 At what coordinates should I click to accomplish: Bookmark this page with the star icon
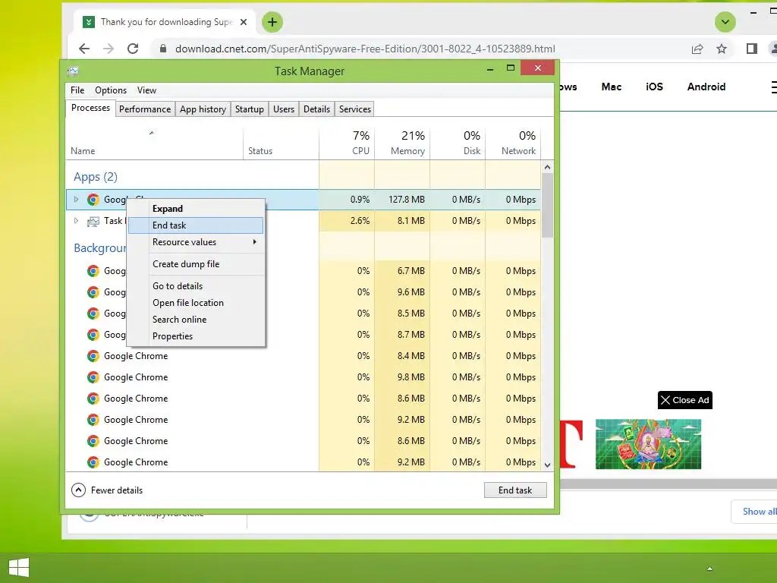(x=722, y=49)
